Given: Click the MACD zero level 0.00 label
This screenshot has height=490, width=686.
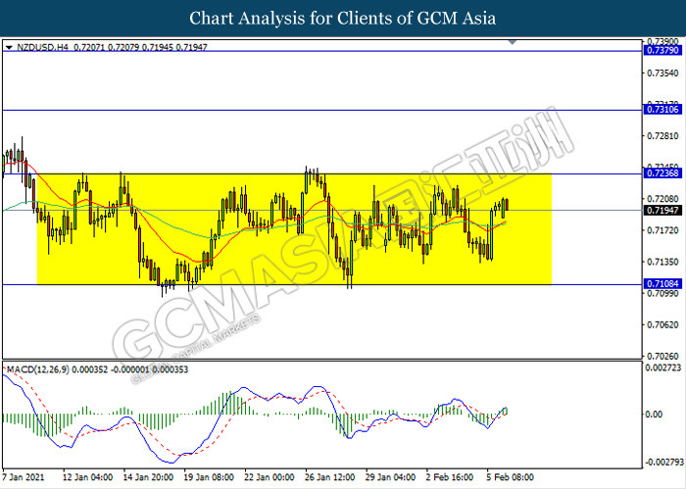Looking at the screenshot, I should (x=651, y=415).
